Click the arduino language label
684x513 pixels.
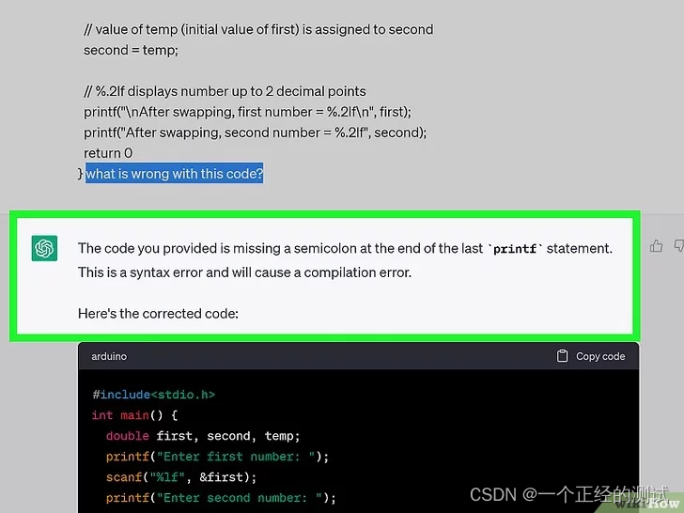pyautogui.click(x=109, y=356)
